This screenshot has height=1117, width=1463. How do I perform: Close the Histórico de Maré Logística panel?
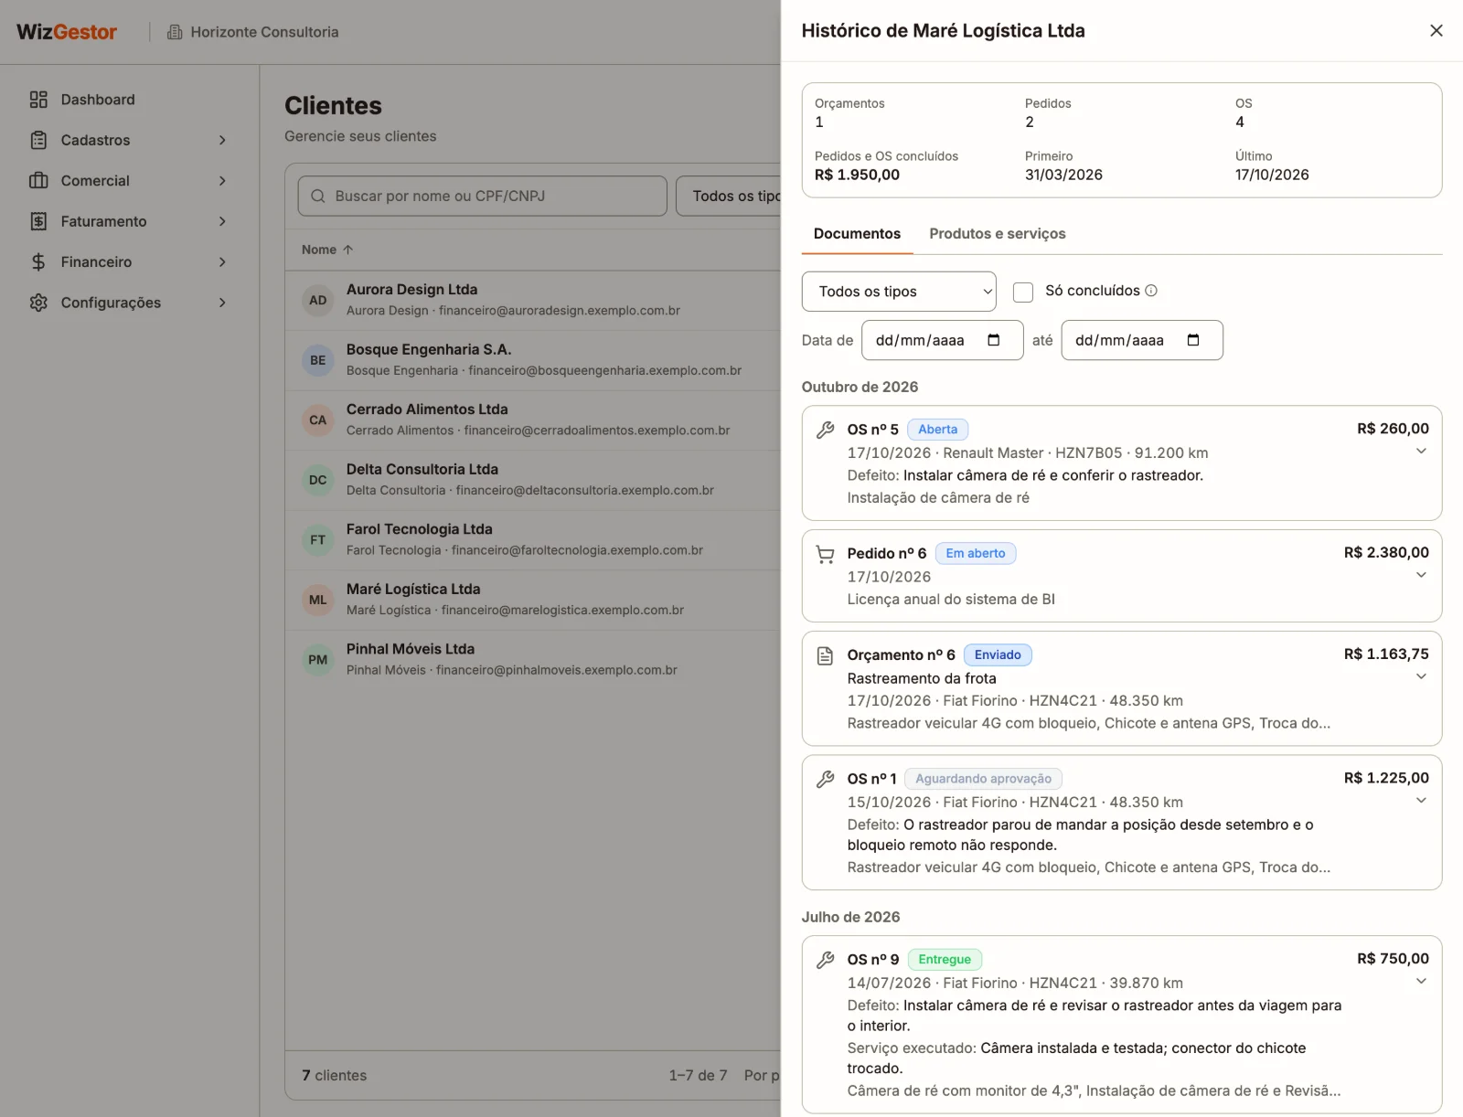1436,31
